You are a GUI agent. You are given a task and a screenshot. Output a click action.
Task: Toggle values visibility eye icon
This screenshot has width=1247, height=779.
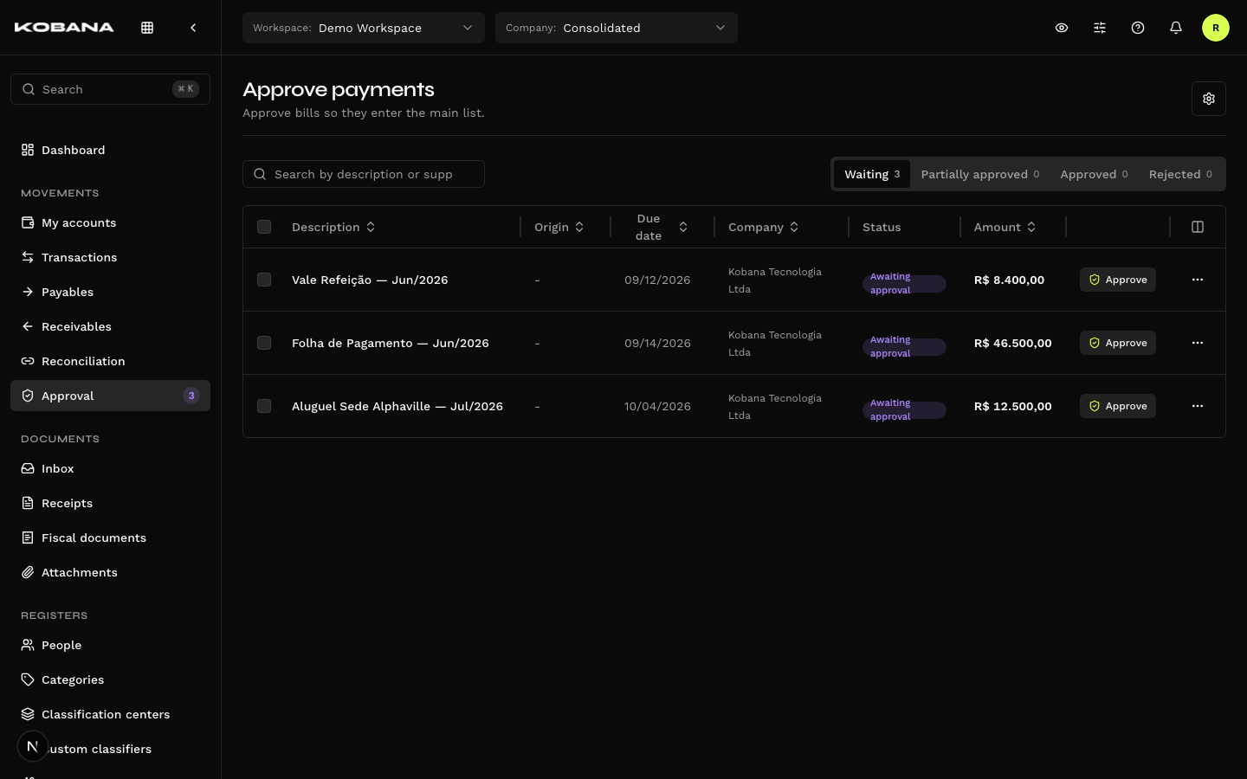[x=1062, y=28]
